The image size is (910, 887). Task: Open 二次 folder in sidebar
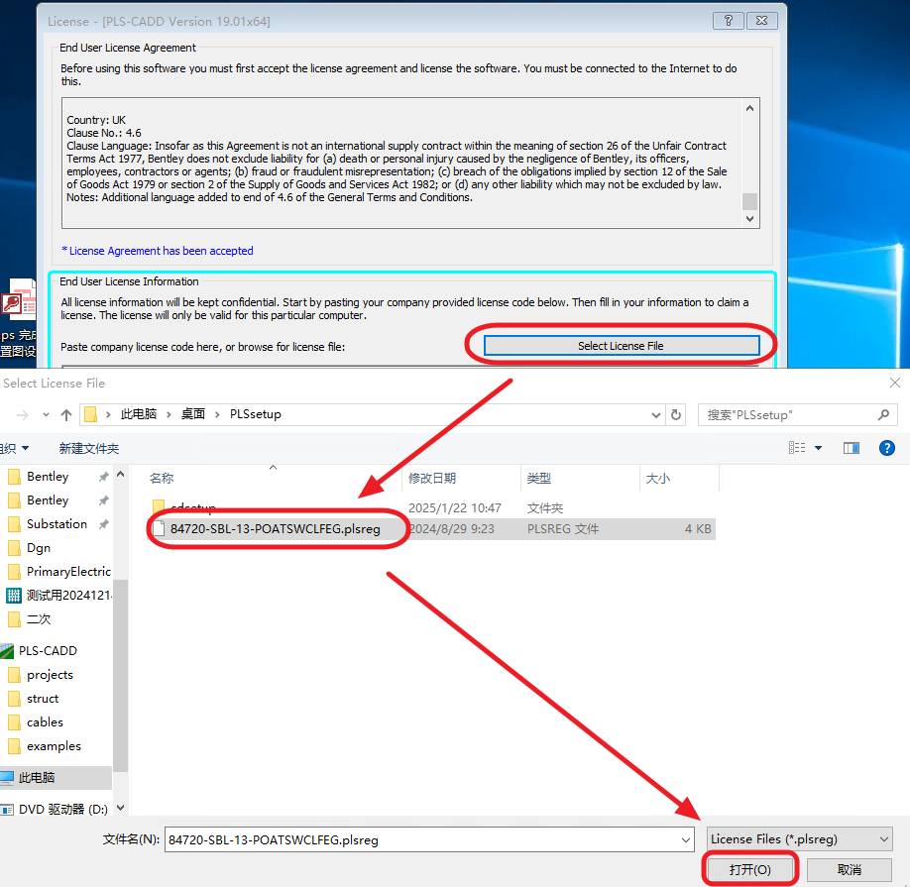click(x=39, y=619)
